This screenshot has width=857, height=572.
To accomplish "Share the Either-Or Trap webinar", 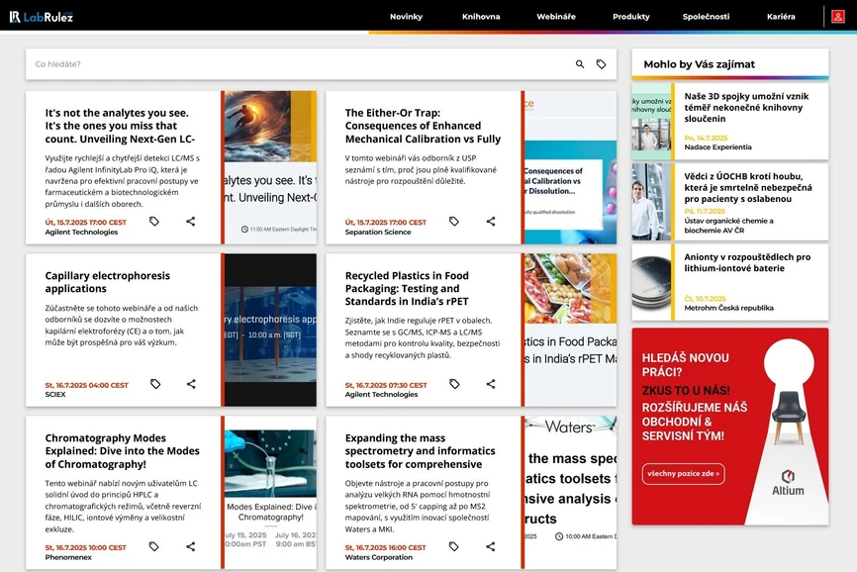I will click(491, 222).
